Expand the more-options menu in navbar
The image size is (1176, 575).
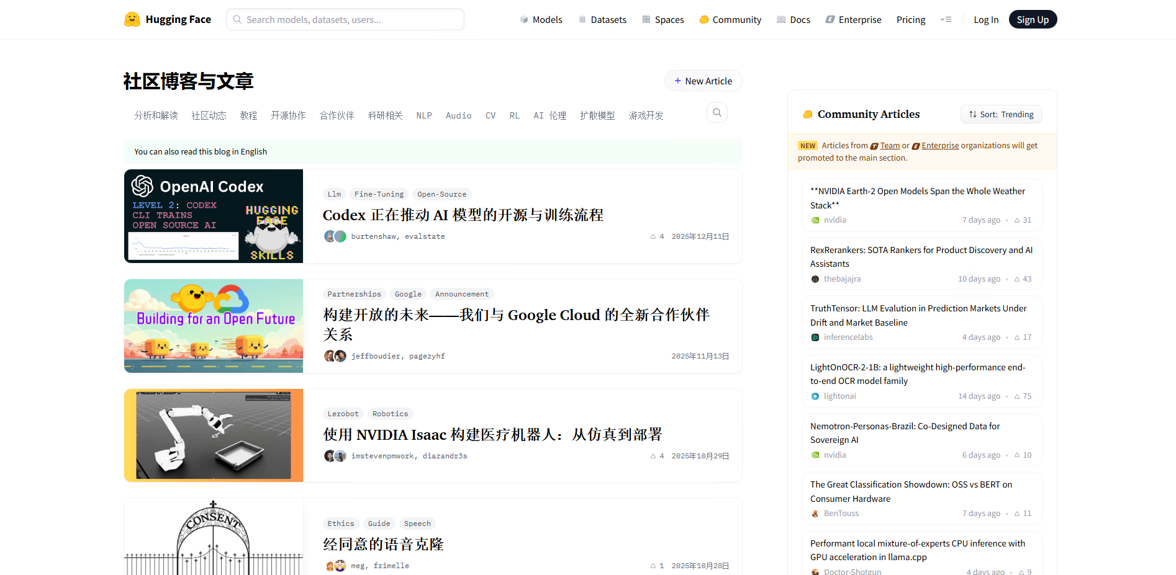tap(946, 20)
